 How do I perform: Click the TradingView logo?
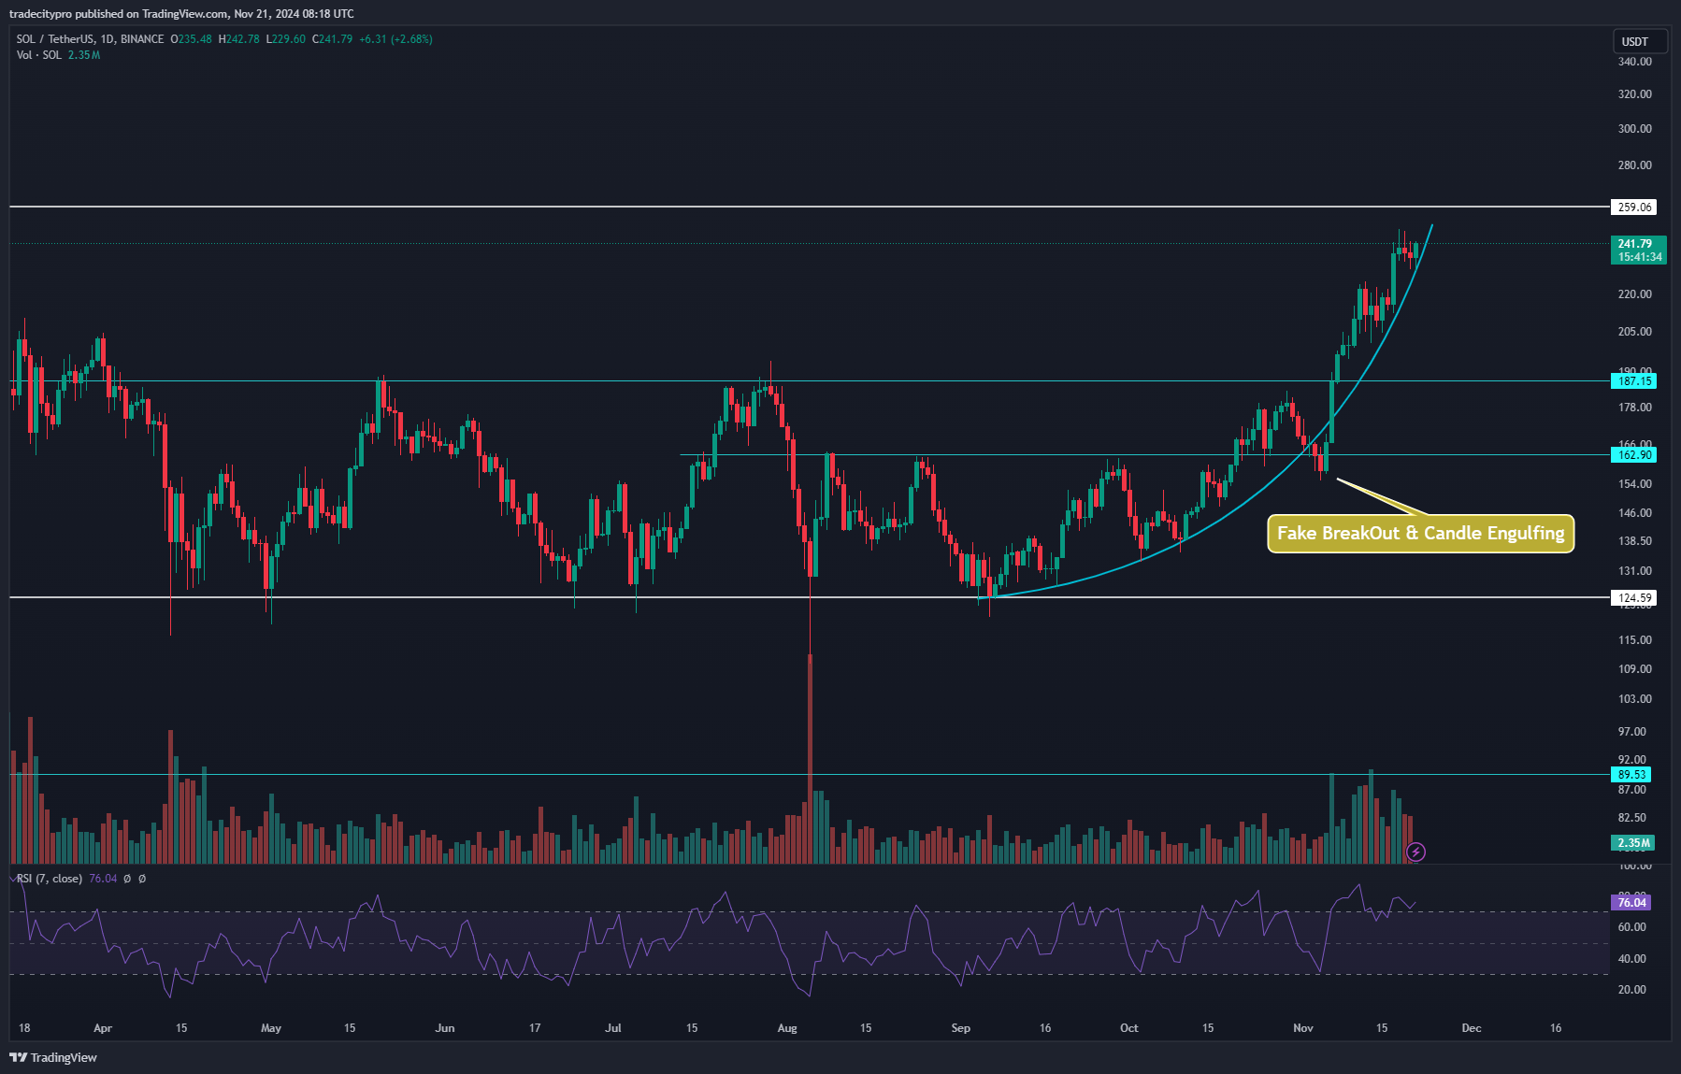click(53, 1057)
